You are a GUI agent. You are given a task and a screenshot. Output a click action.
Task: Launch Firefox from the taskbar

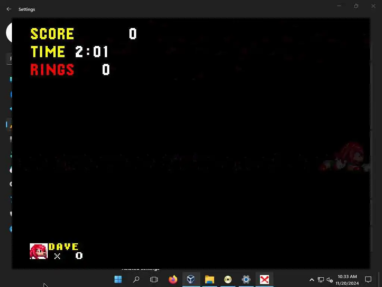point(173,279)
